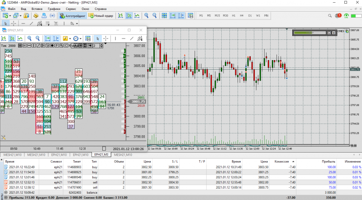Select equidistant channel tool in EPH21,M10 window
The height and width of the screenshot is (200, 362).
coord(140,38)
